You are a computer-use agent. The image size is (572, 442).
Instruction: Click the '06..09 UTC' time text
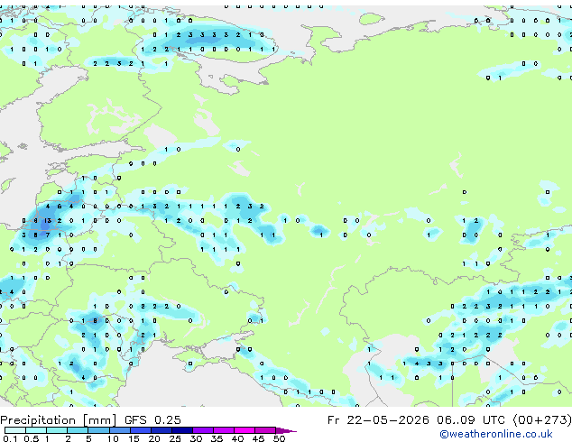(473, 420)
